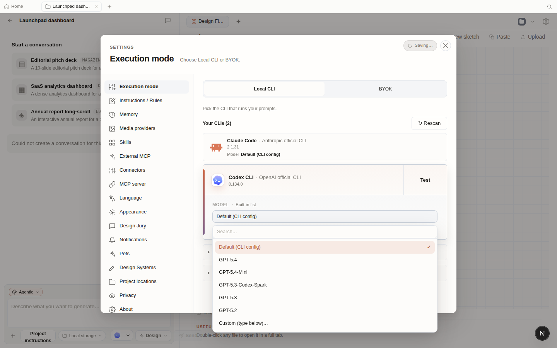The width and height of the screenshot is (557, 348).
Task: Click the Privacy eye icon
Action: [112, 296]
